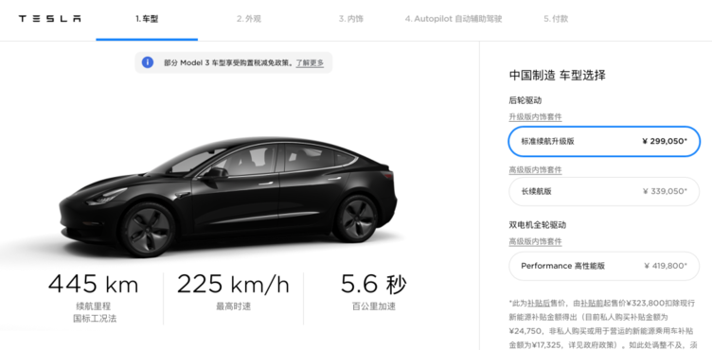Screen dimensions: 712x350
Task: Open the 4. Autopilot 自动辅助驾驶 step
Action: (x=454, y=19)
